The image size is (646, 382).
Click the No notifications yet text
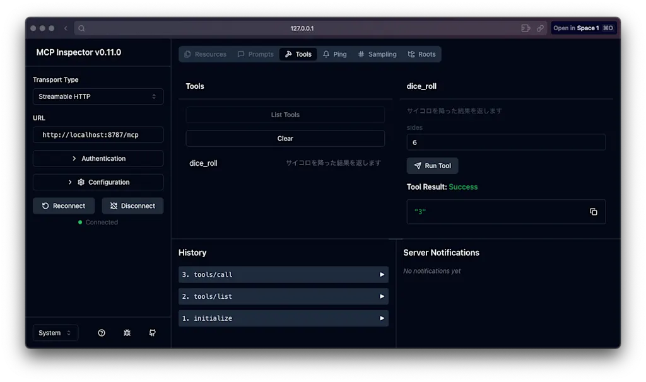click(x=432, y=271)
